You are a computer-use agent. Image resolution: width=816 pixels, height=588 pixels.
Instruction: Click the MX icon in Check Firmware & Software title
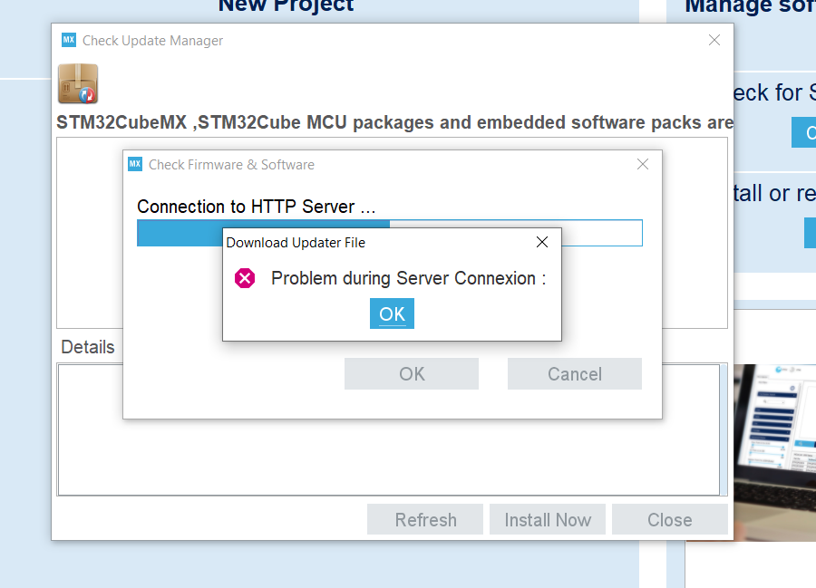click(135, 164)
